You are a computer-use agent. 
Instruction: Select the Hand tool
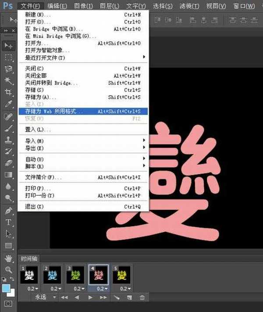[x=8, y=258]
